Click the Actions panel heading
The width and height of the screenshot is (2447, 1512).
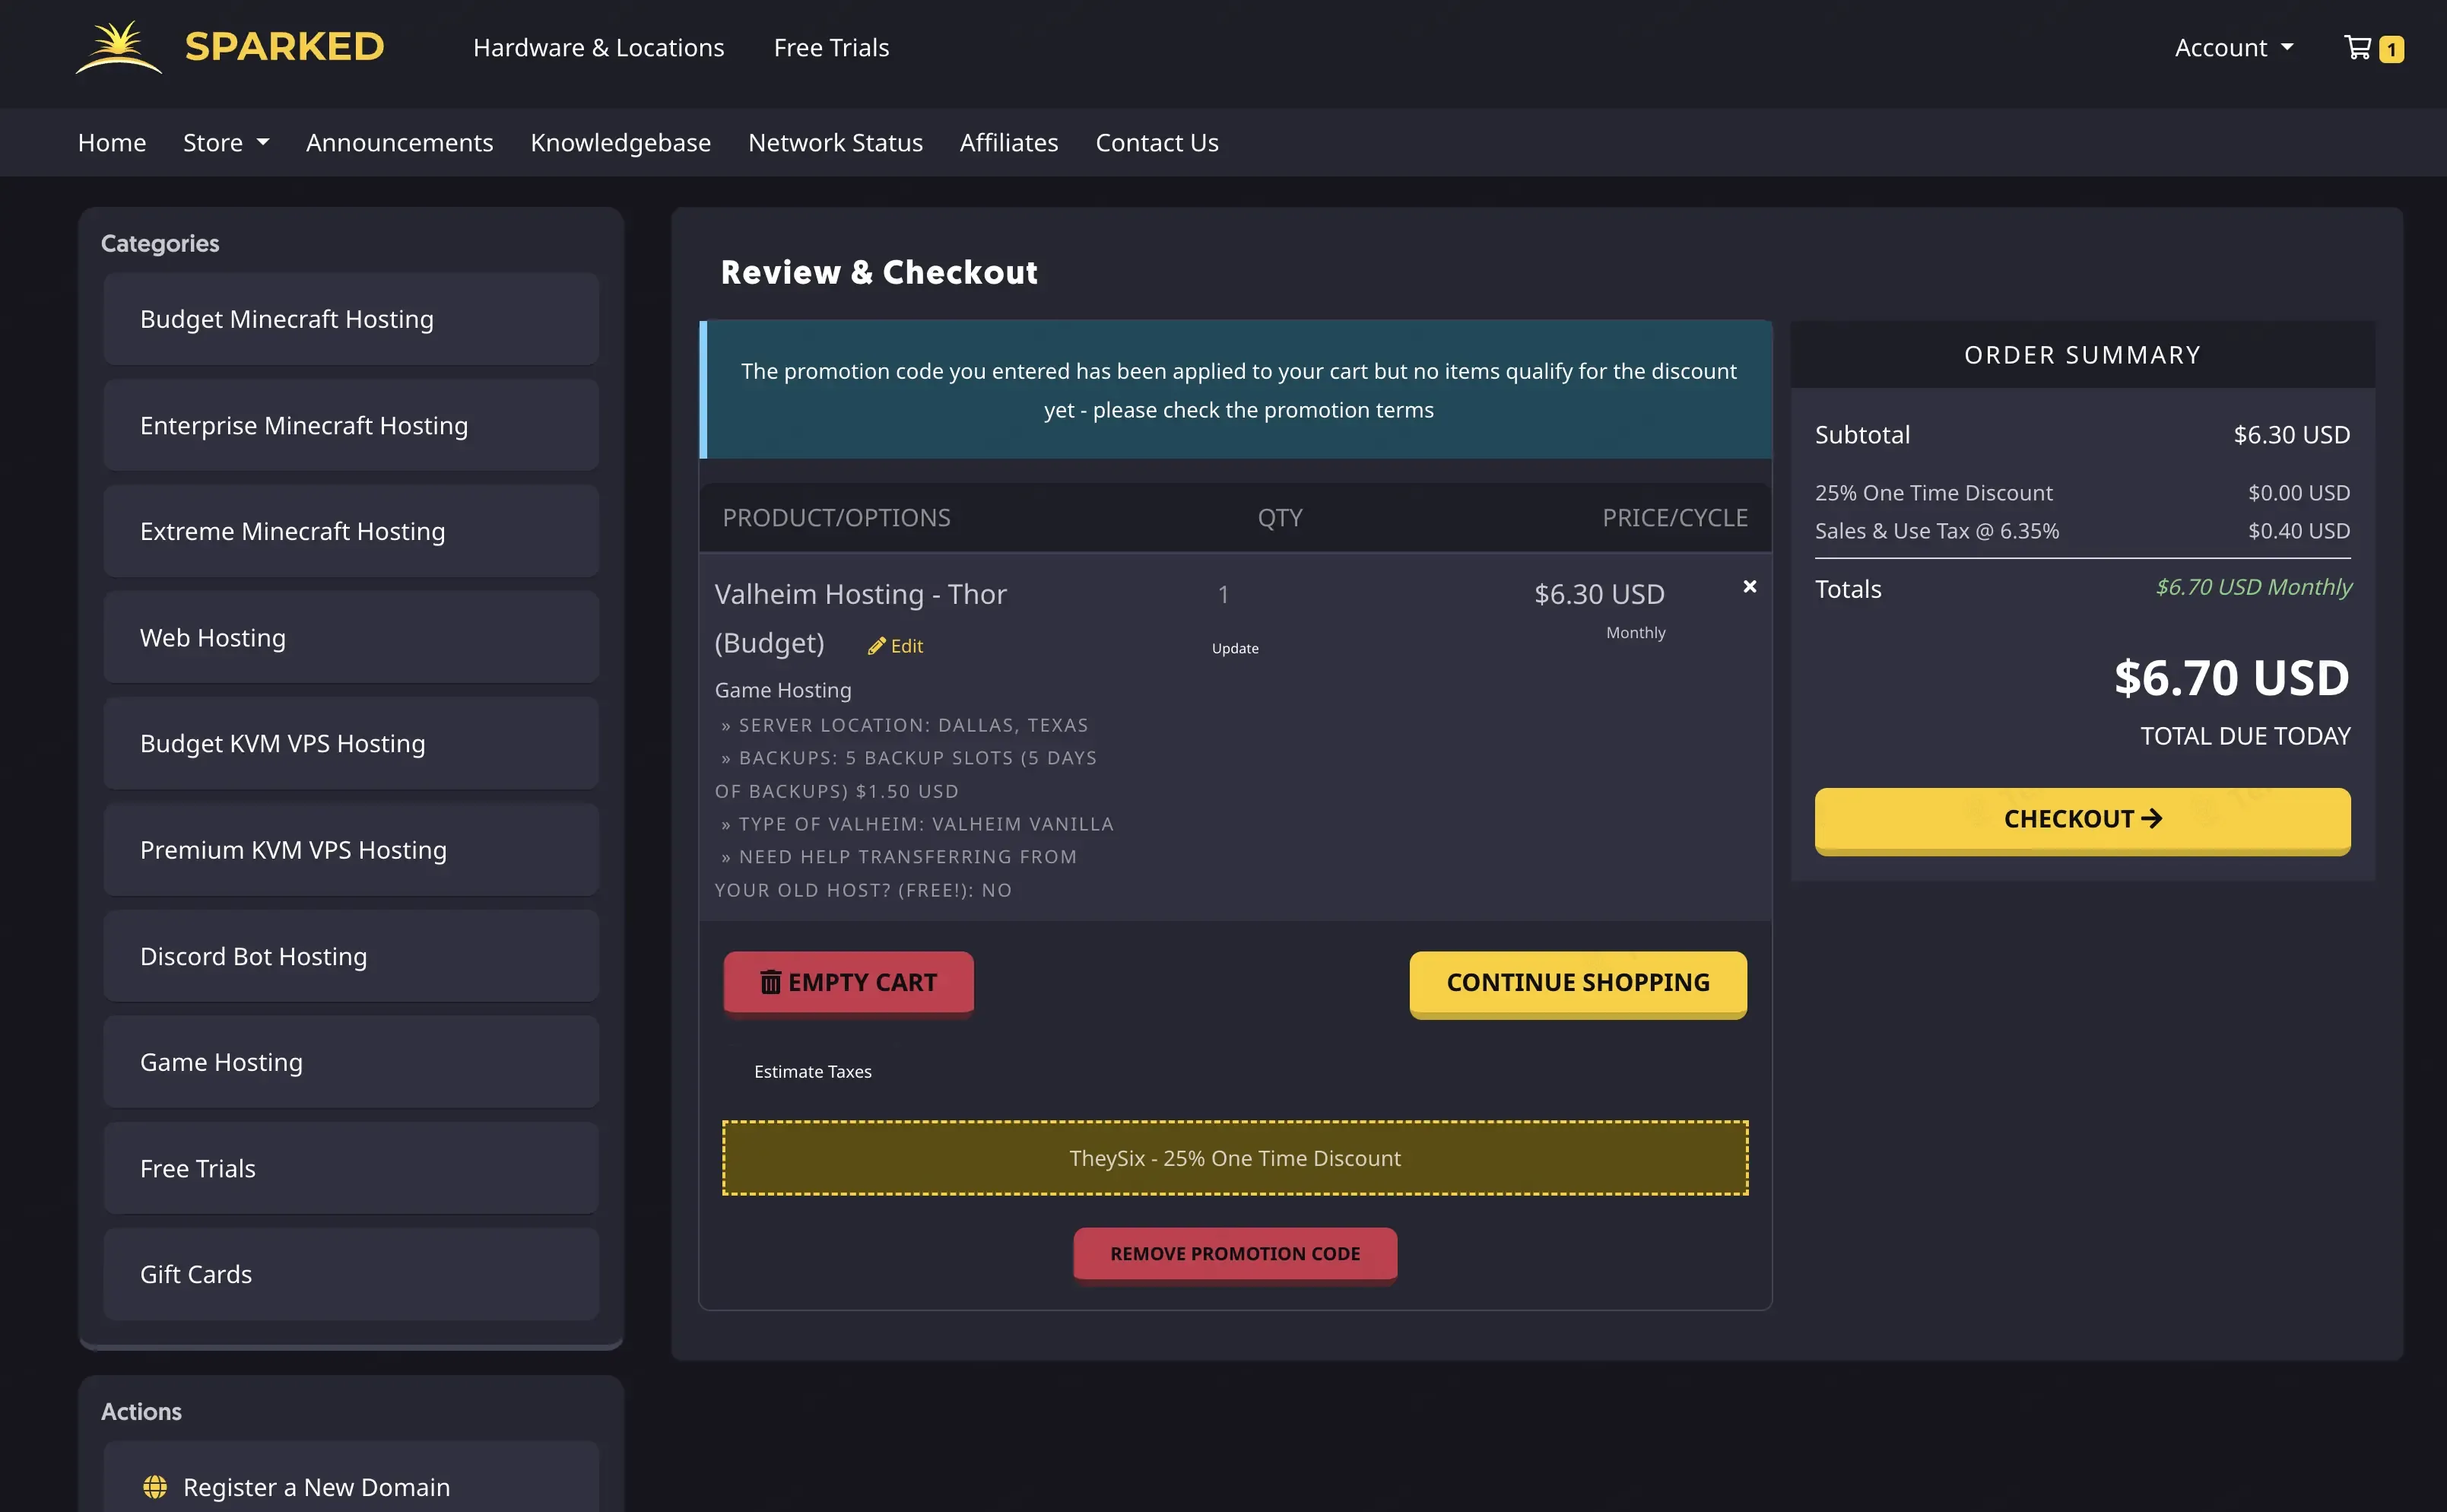(x=141, y=1411)
